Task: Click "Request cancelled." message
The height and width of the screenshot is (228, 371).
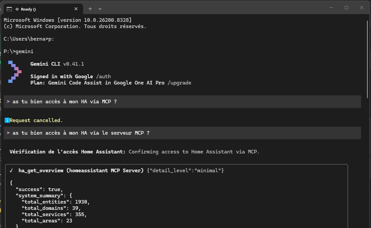Action: pos(36,120)
